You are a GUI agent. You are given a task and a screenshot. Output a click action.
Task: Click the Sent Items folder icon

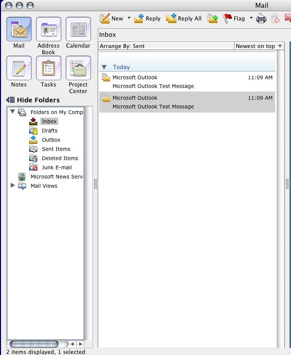tap(33, 149)
